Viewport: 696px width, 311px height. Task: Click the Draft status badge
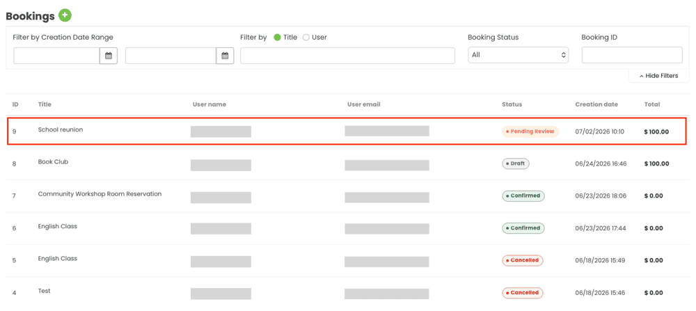point(516,164)
